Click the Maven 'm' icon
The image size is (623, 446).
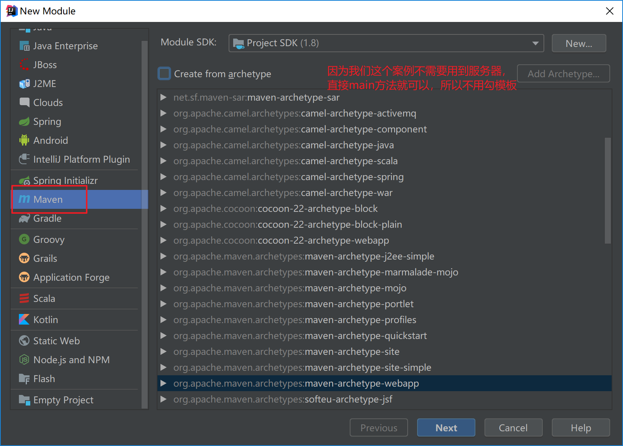24,199
